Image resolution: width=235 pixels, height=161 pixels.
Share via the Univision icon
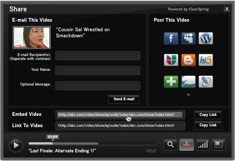(171, 60)
